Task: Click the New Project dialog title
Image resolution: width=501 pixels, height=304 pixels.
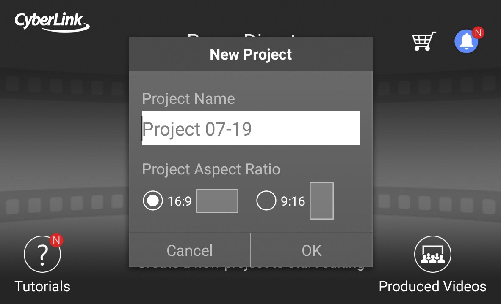Action: pos(251,54)
